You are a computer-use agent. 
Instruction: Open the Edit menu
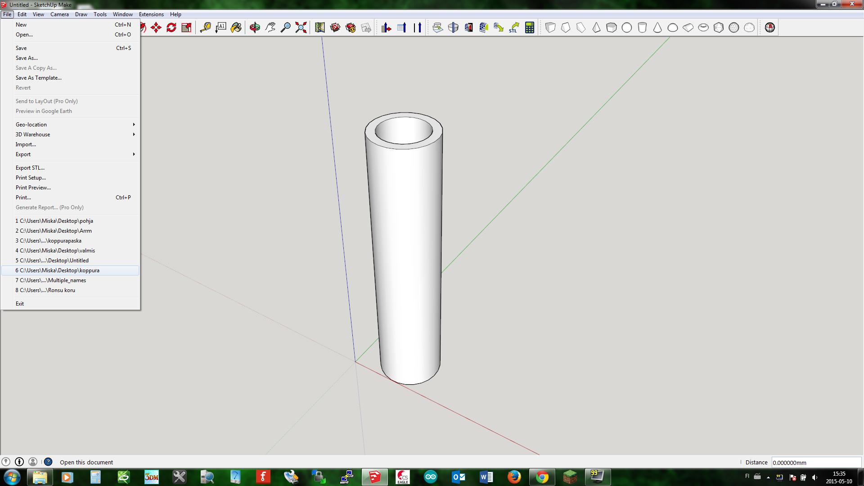click(x=22, y=14)
